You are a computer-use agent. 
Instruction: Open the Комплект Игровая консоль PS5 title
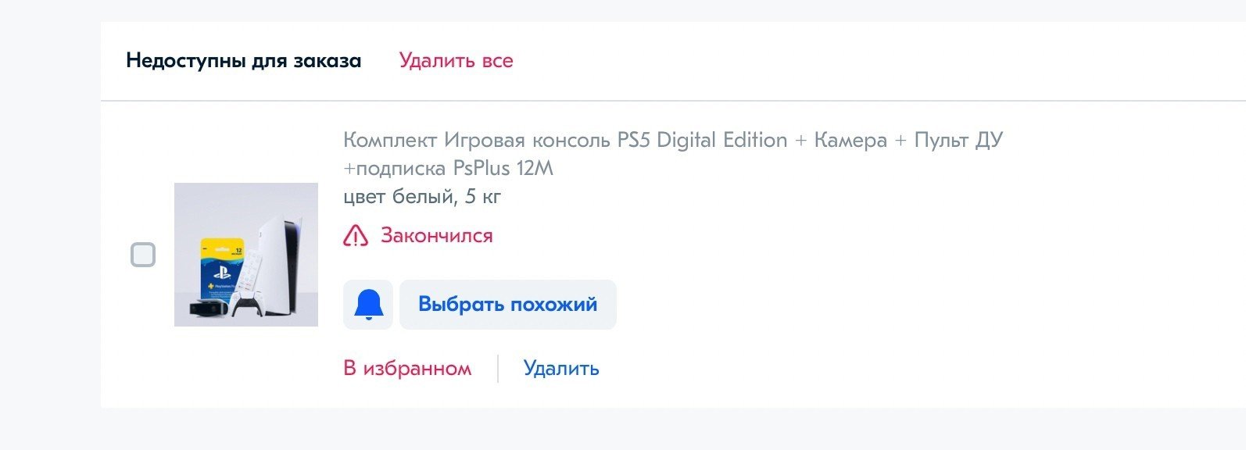tap(672, 141)
